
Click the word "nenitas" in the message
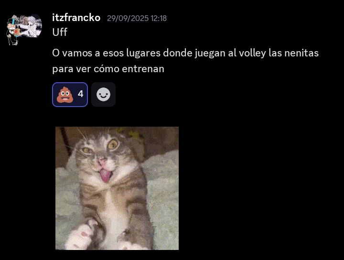click(301, 53)
